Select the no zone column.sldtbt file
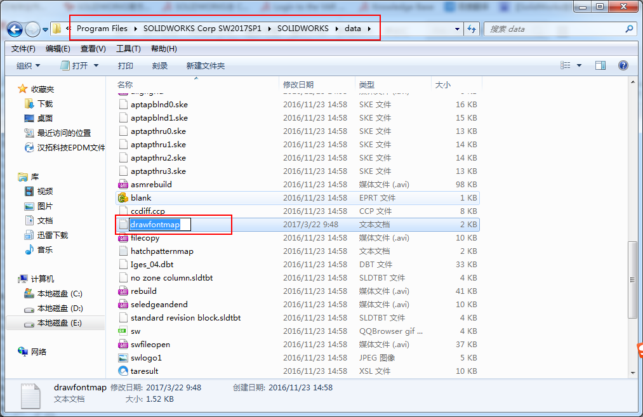The height and width of the screenshot is (417, 643). pyautogui.click(x=298, y=277)
